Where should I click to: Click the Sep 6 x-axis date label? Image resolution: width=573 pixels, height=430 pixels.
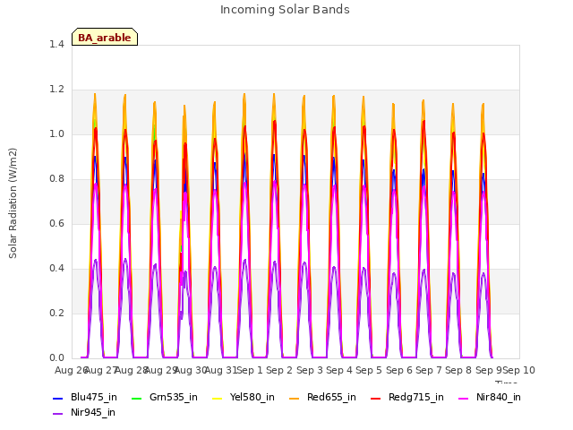(x=399, y=370)
